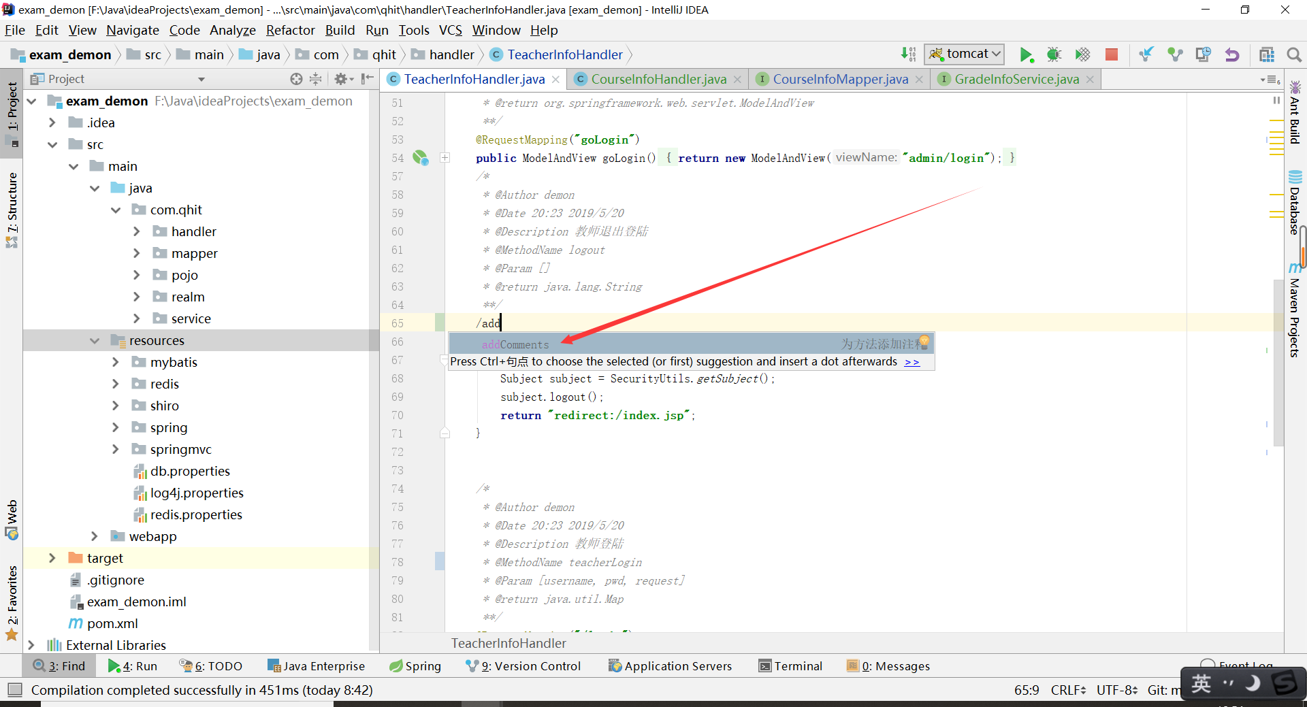Run the tomcat configuration with the green play icon

point(1026,54)
